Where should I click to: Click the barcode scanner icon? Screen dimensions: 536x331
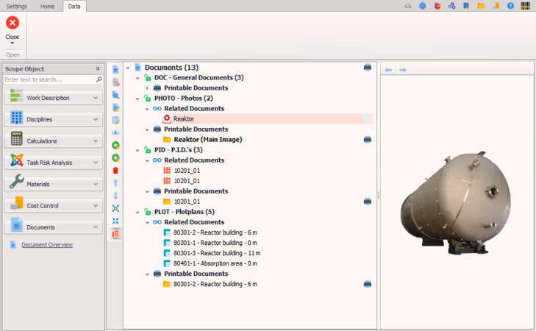[525, 6]
